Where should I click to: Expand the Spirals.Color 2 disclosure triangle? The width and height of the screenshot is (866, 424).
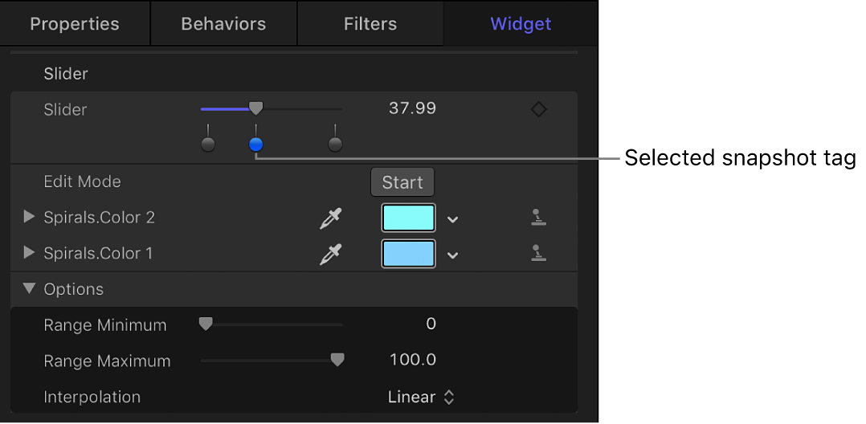click(x=30, y=217)
